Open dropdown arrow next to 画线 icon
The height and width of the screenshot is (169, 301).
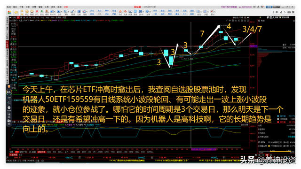(x=75, y=11)
